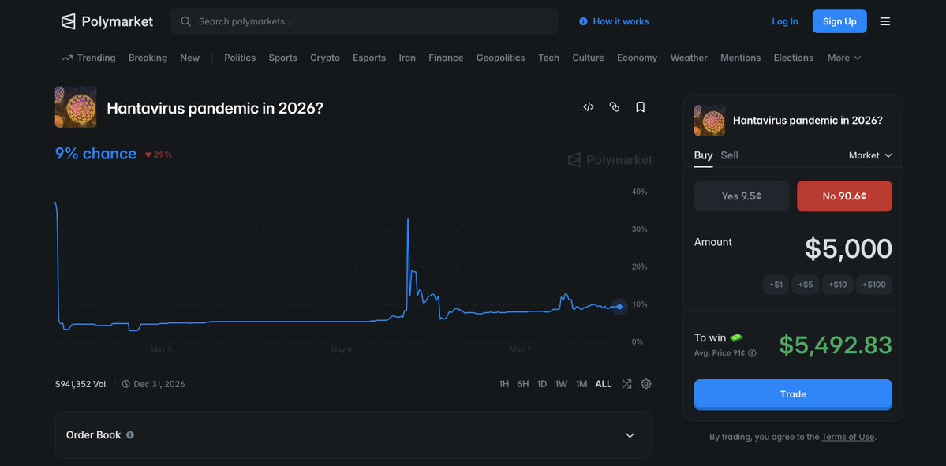
Task: Click the chart's current price endpoint dot
Action: tap(619, 307)
